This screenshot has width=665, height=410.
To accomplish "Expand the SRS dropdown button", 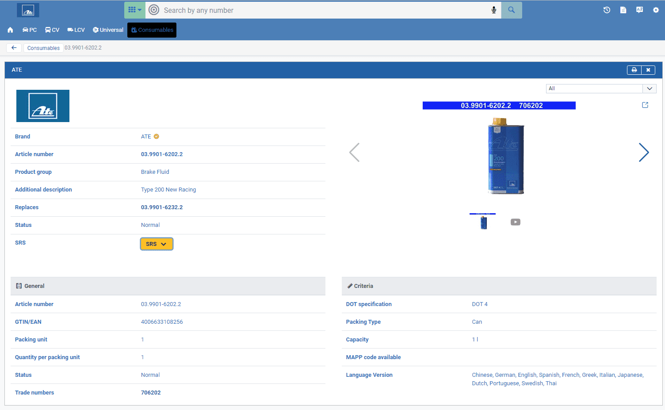I will point(157,244).
